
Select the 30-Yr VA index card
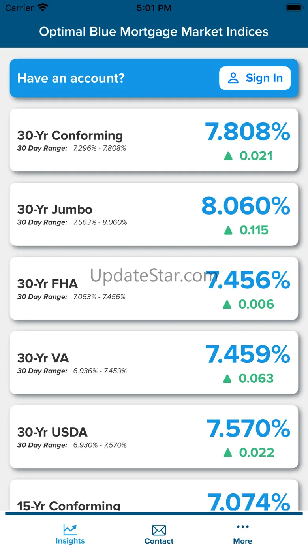click(154, 363)
